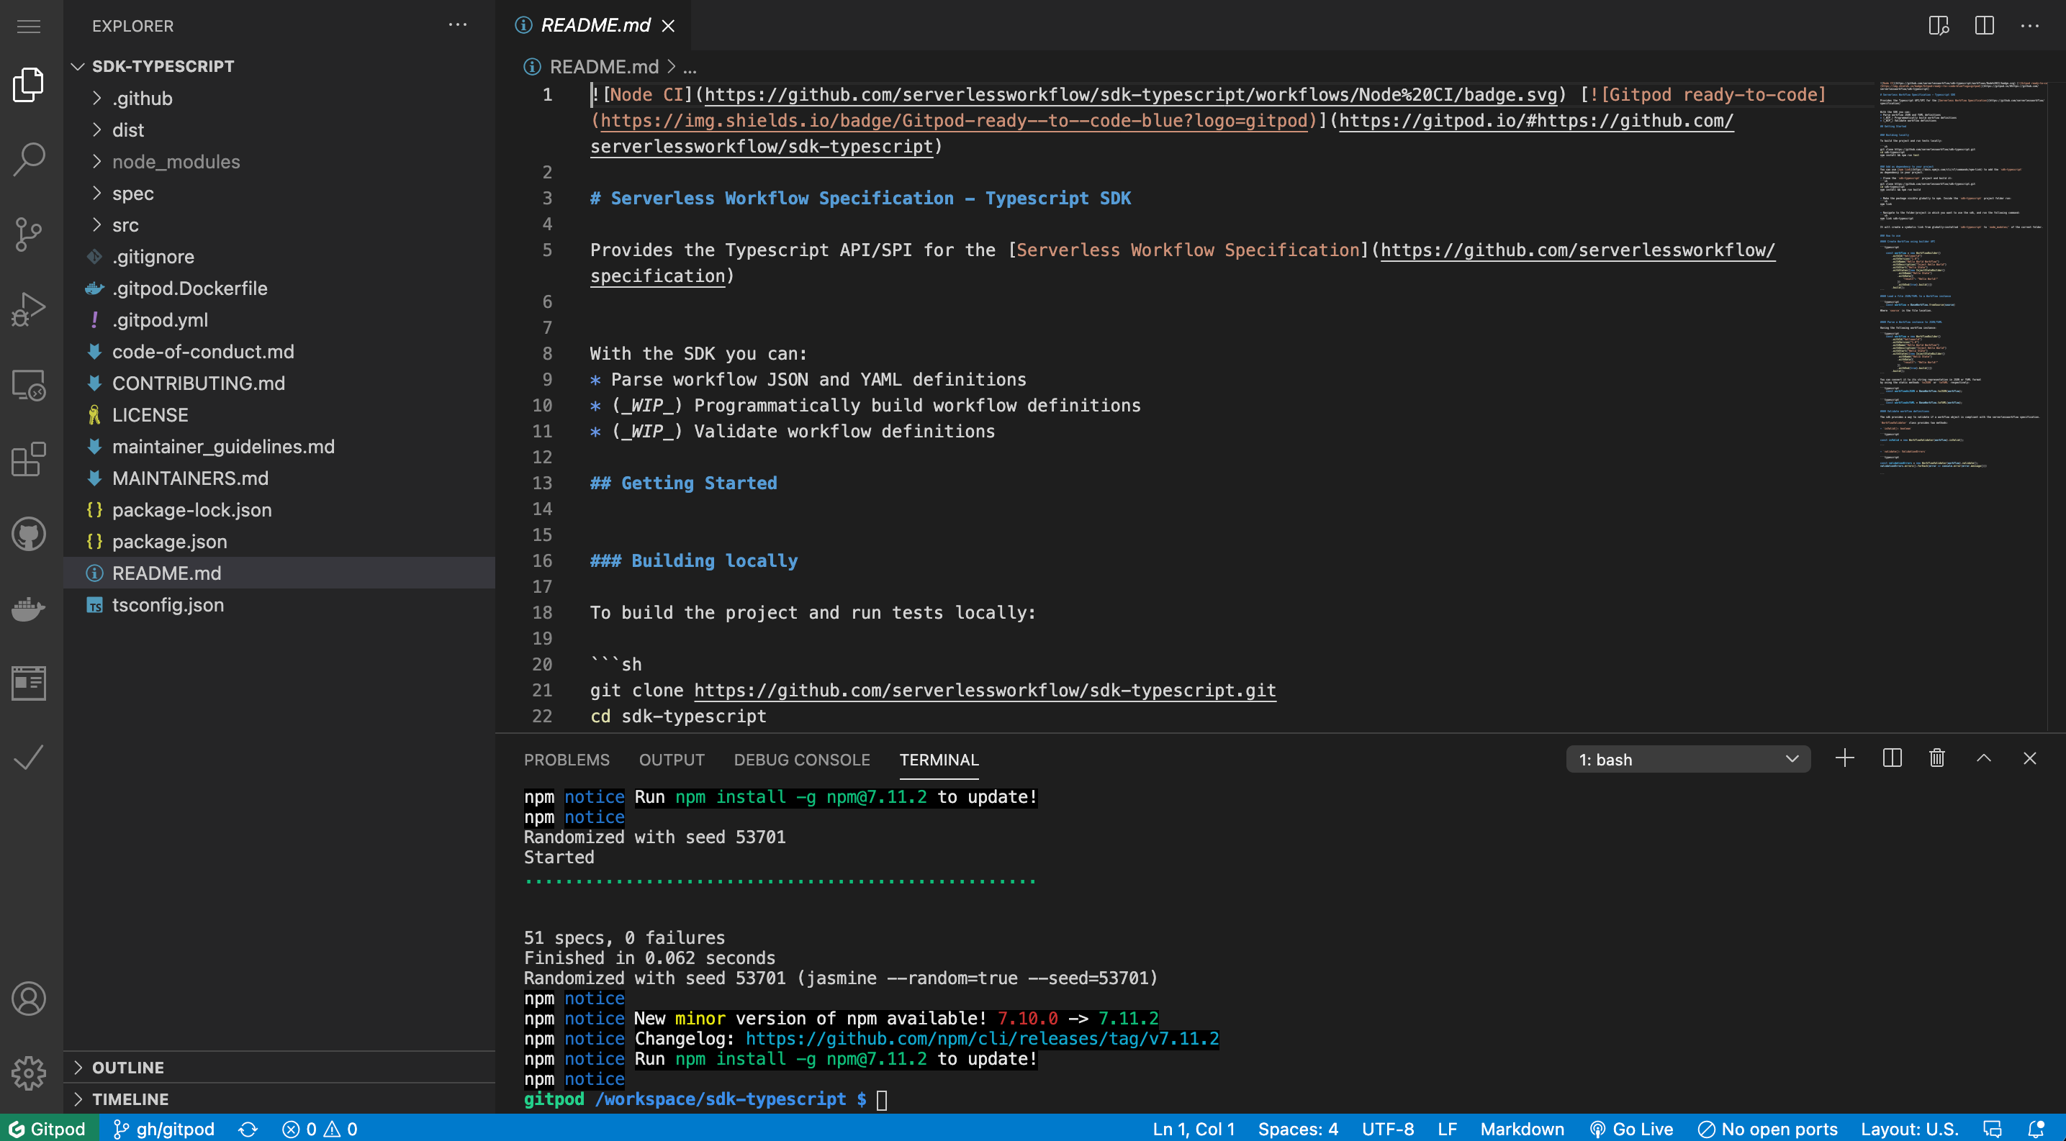
Task: Open the Accounts menu icon
Action: pyautogui.click(x=29, y=999)
